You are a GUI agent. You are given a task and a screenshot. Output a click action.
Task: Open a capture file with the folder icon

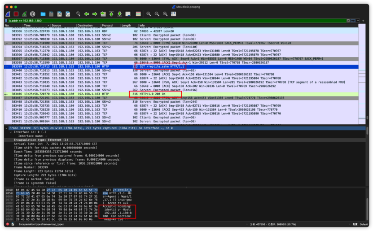click(43, 14)
